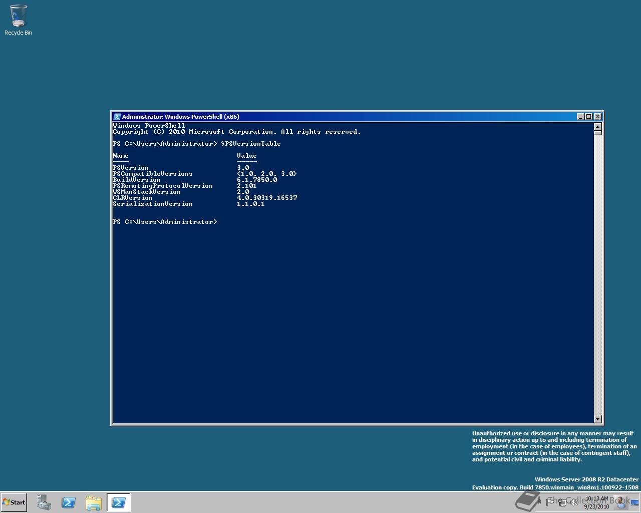Open the Action Center flag icon
This screenshot has height=513, width=641.
coord(550,501)
